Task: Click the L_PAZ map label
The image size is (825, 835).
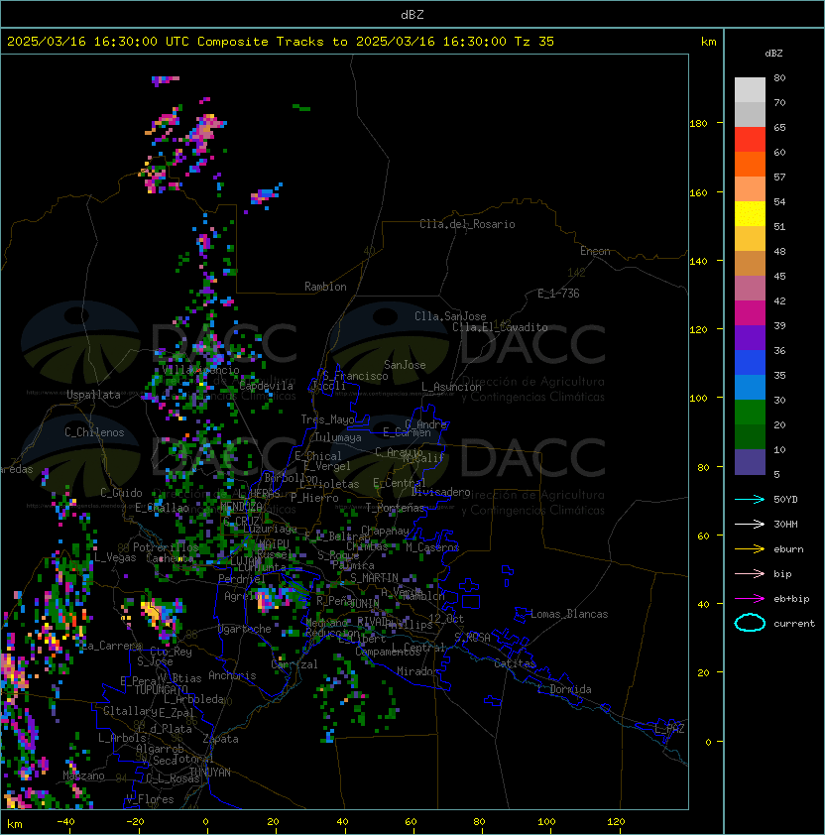Action: pyautogui.click(x=669, y=729)
